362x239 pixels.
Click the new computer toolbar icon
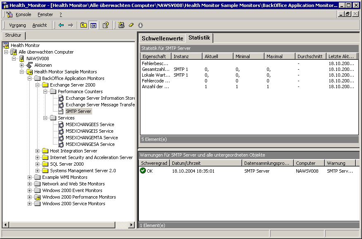pos(121,25)
